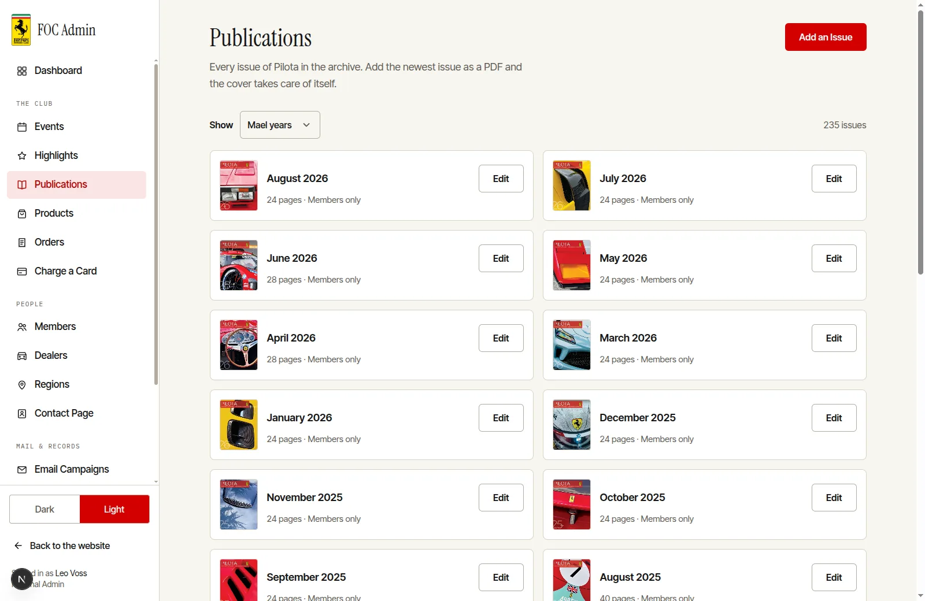Click the FOC Admin title
This screenshot has height=601, width=925.
[66, 30]
